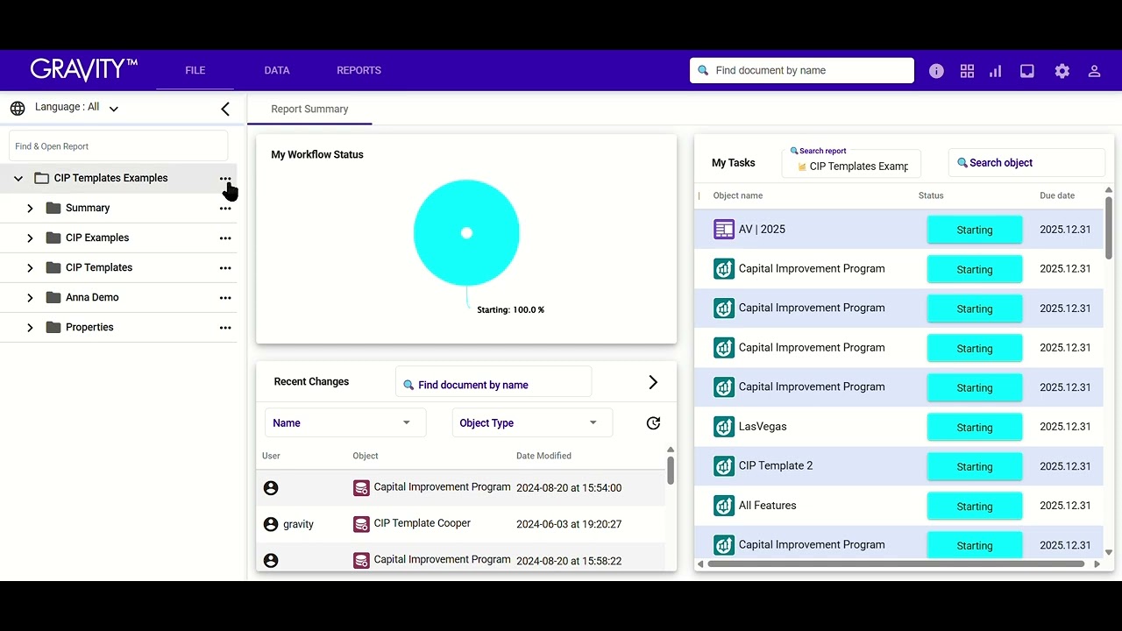Select the Report Summary tab
1122x631 pixels.
[309, 110]
